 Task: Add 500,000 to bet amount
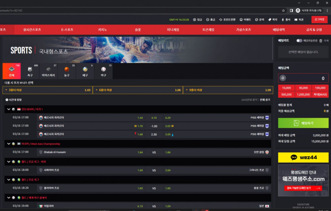coord(287,95)
